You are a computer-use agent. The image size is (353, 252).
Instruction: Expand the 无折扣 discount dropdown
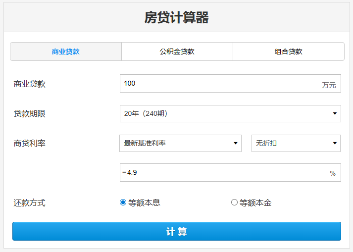pyautogui.click(x=296, y=143)
